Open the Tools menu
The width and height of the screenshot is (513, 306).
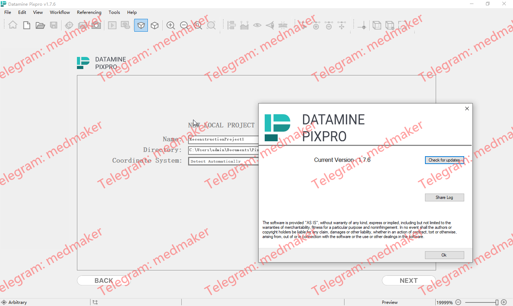pos(114,12)
